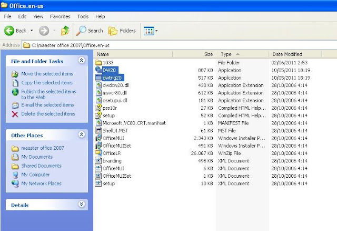Open the Favorites menu

60,16
